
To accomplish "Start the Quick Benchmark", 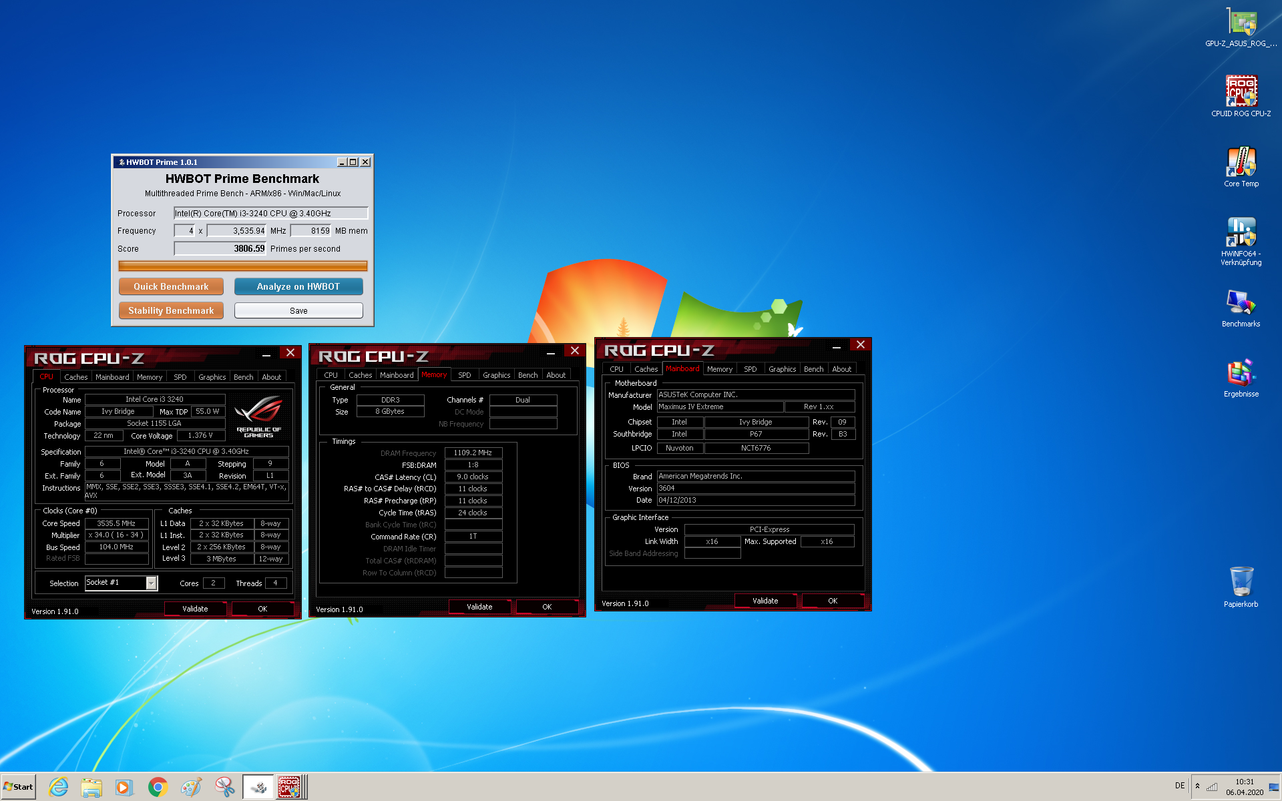I will tap(171, 286).
